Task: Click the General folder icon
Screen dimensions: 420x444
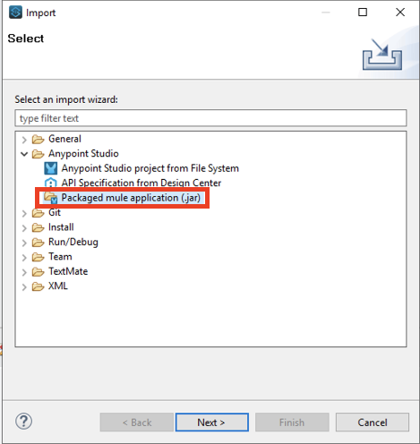Action: click(x=38, y=139)
